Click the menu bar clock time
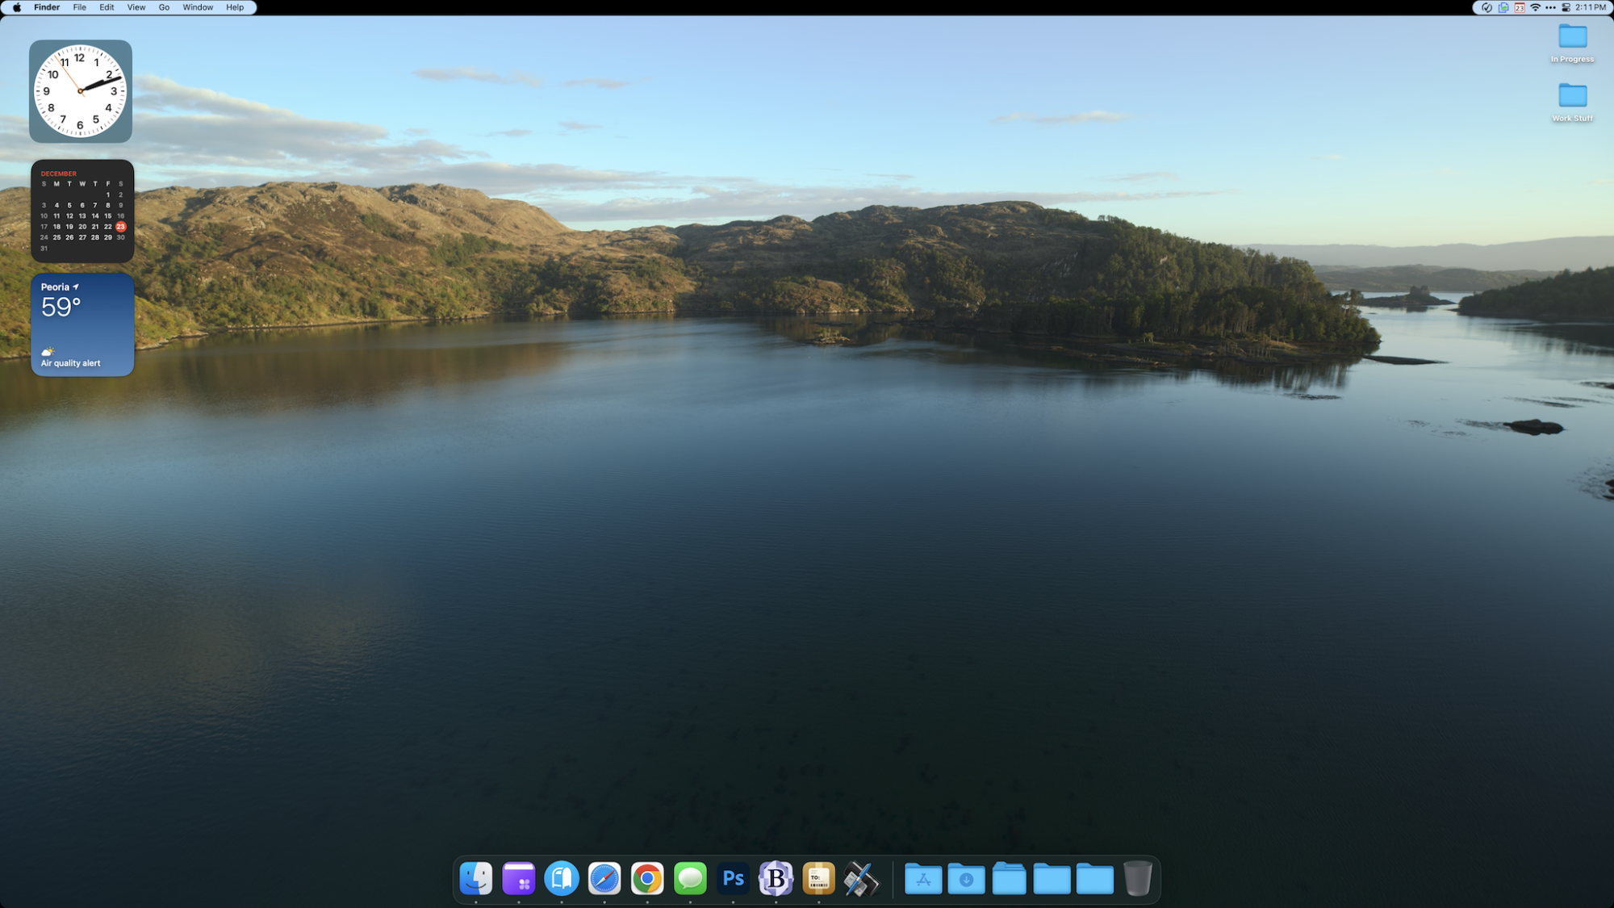The width and height of the screenshot is (1614, 908). tap(1591, 7)
